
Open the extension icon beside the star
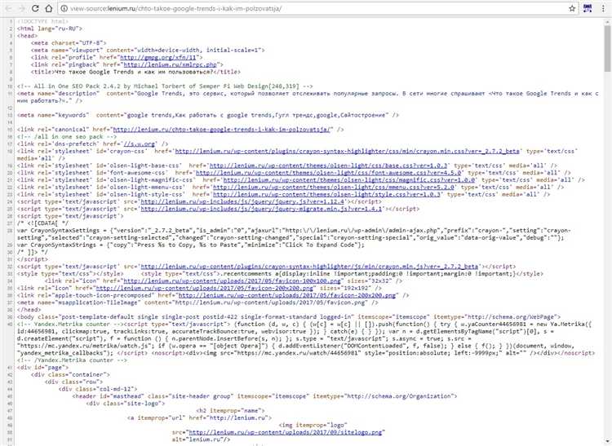point(588,8)
